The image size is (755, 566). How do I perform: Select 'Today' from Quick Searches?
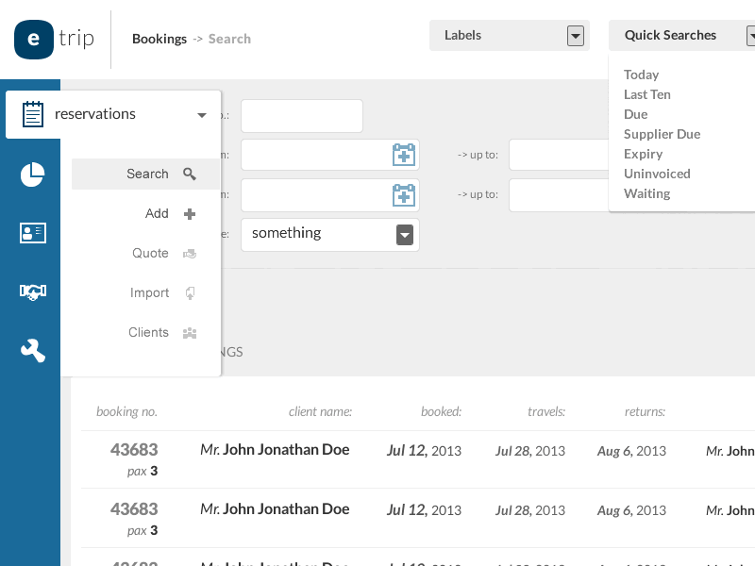point(641,75)
